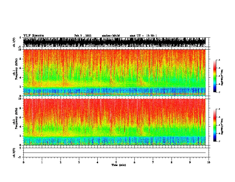Screen dimensions: 235x182
Task: Select the "start UT = 13:30: 1" text
Action: click(x=143, y=36)
